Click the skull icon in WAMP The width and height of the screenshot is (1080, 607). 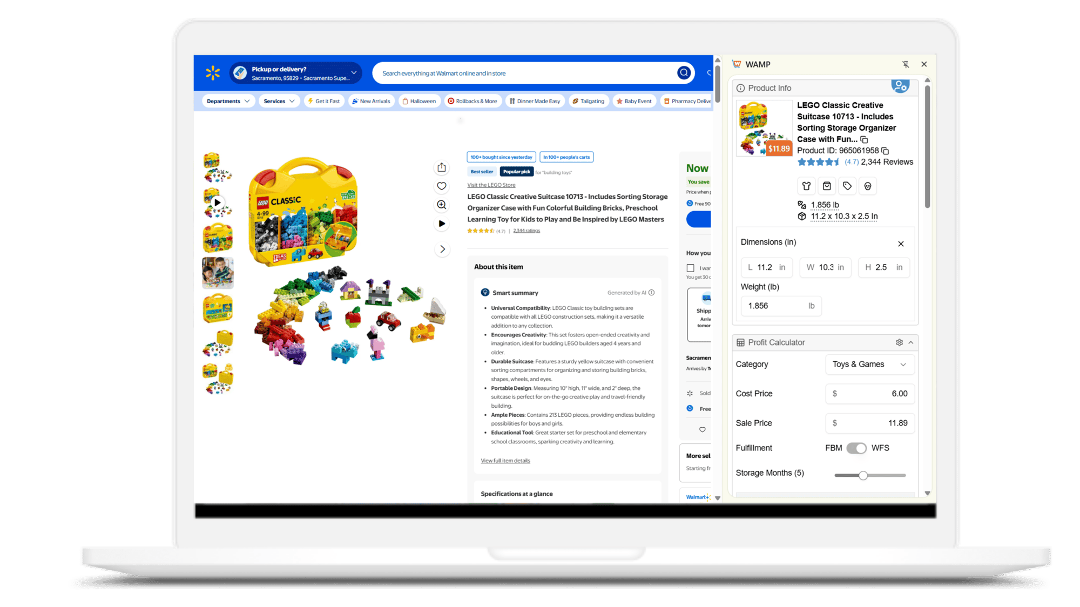(868, 186)
